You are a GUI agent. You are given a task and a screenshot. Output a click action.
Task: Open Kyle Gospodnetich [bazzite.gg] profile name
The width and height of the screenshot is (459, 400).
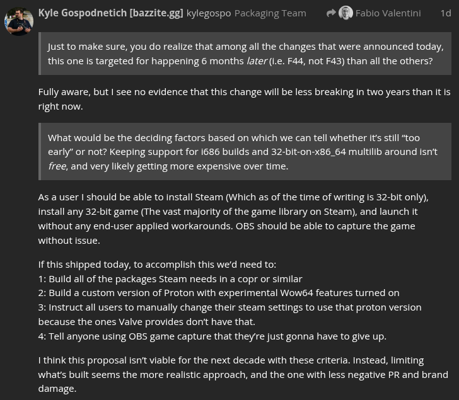[110, 13]
